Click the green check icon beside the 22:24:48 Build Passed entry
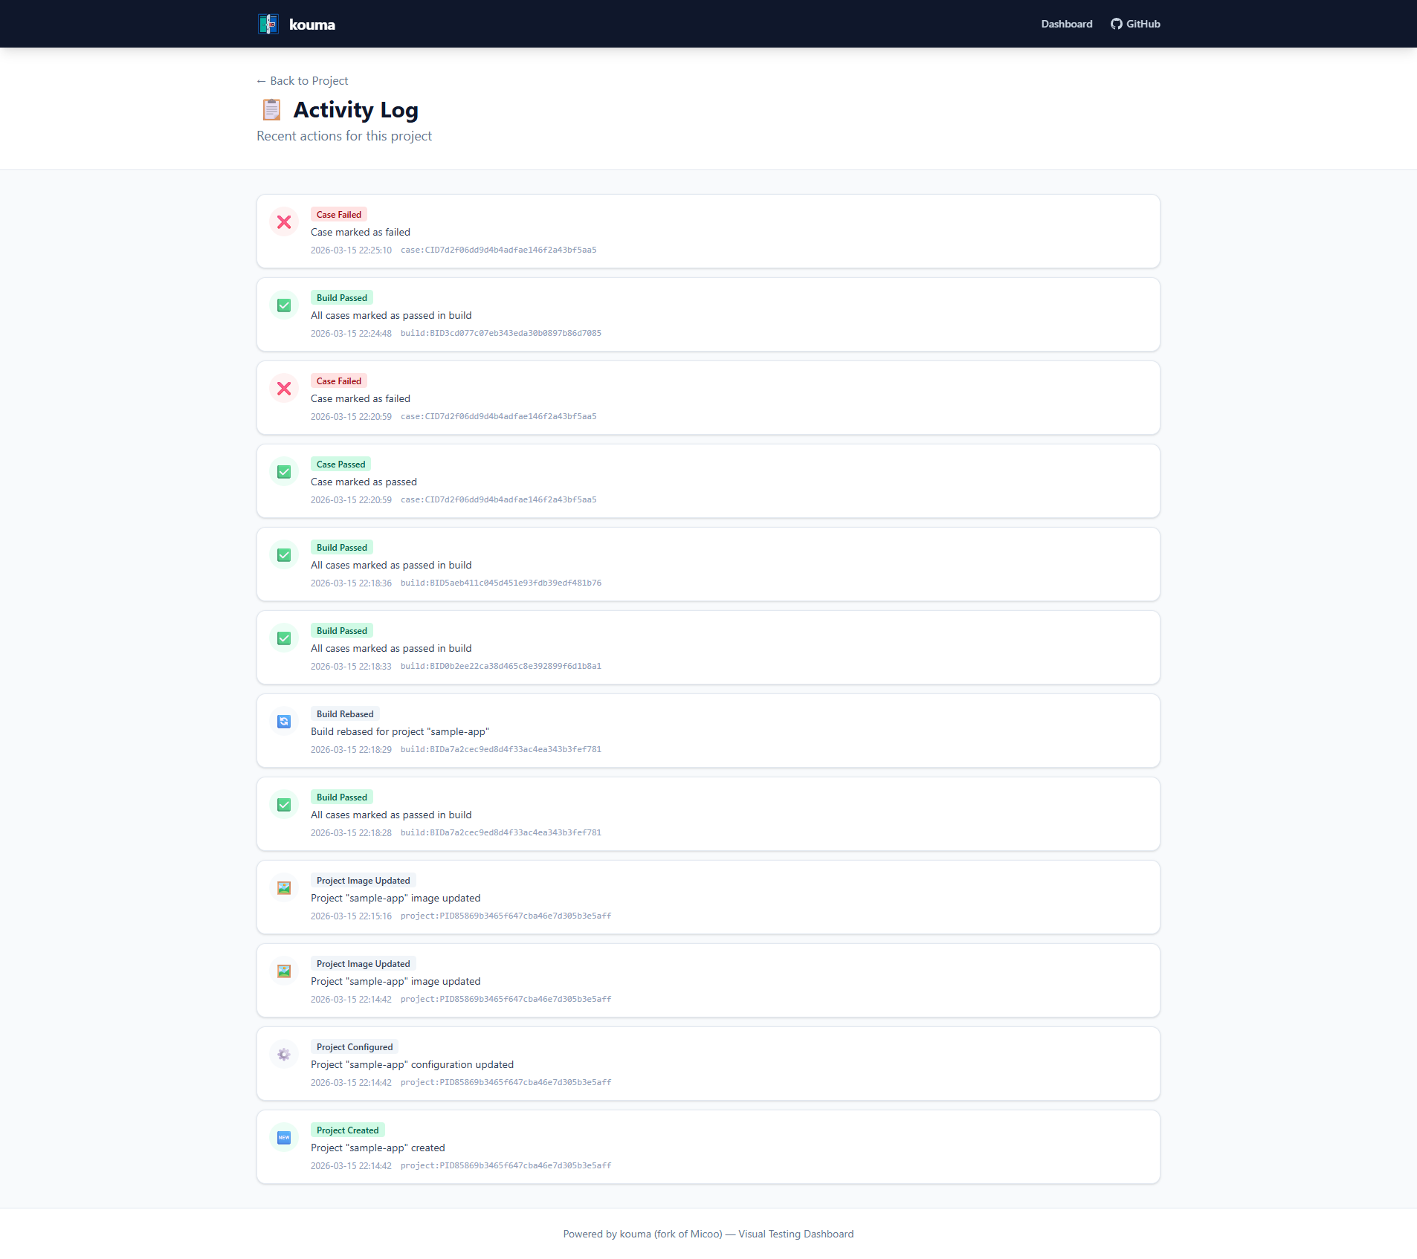 tap(284, 305)
